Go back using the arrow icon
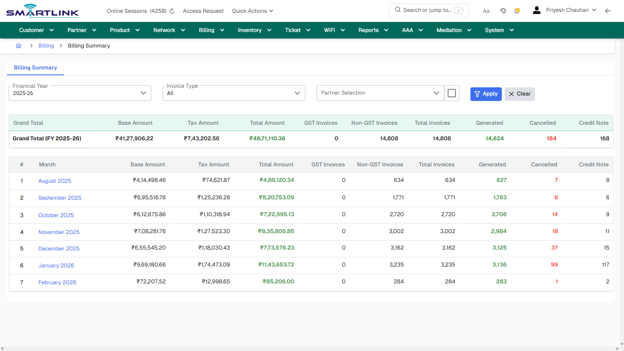This screenshot has width=624, height=351. 608,11
